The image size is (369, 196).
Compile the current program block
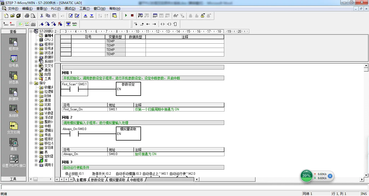[71, 16]
